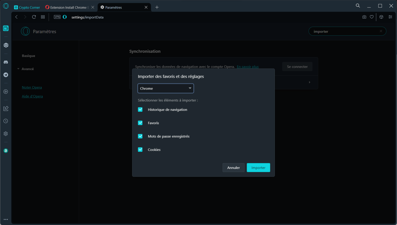Screen dimensions: 397x225
Task: Click the green 'a' sidebar icon
Action: pyautogui.click(x=6, y=150)
